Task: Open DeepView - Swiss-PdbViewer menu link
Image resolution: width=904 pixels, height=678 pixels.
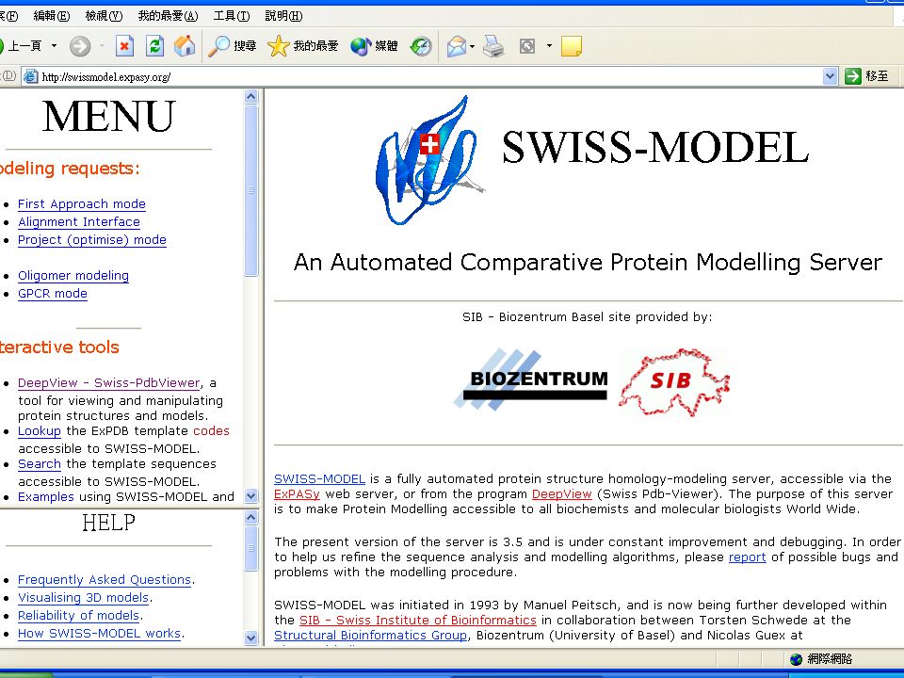Action: (x=109, y=383)
